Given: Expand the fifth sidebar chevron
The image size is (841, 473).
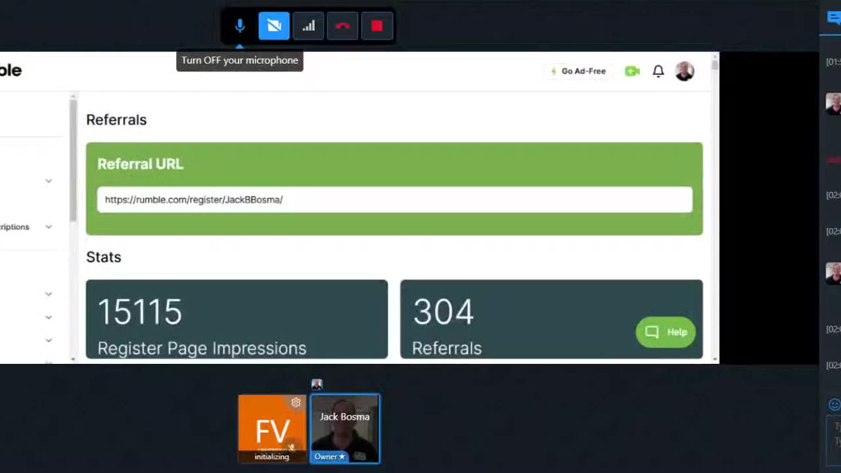Looking at the screenshot, I should point(49,340).
